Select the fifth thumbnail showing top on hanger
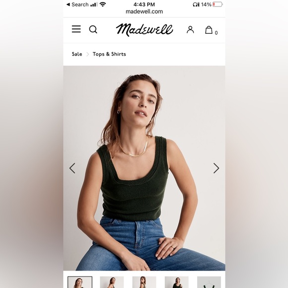 click(x=209, y=282)
